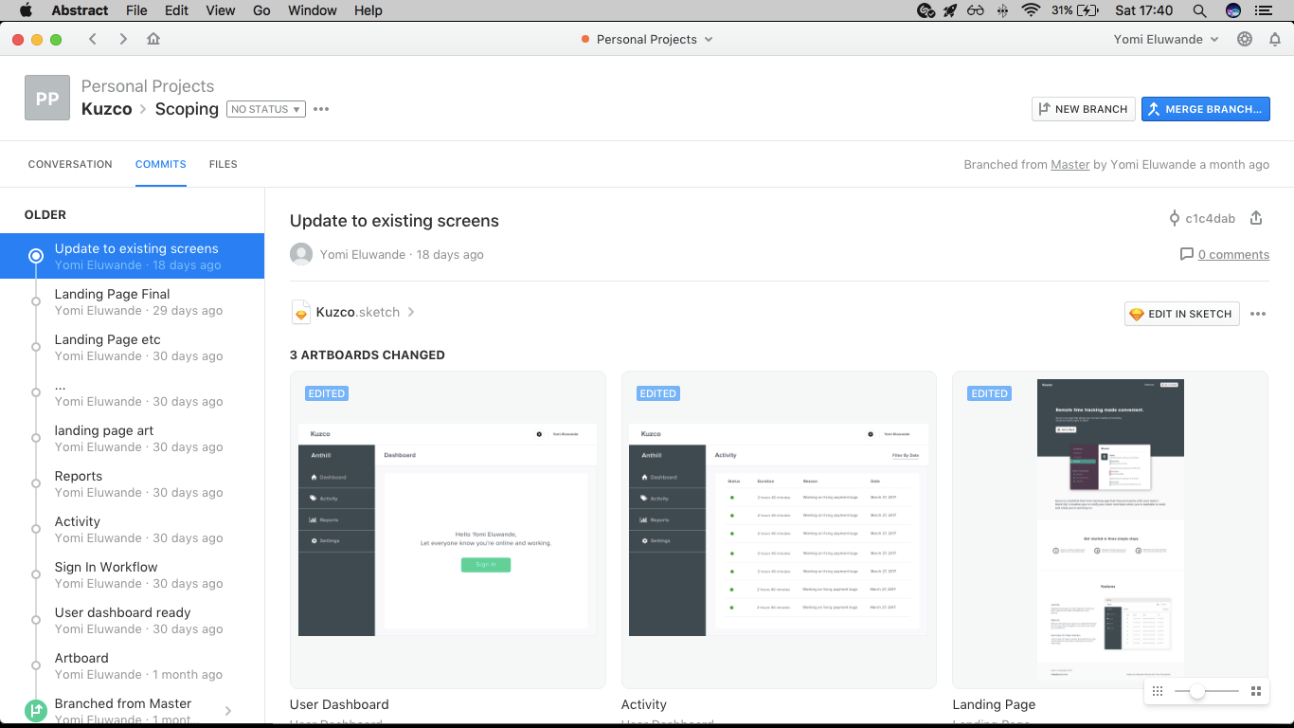Open Spotlight search in menu bar
Screen dimensions: 1294x728
coord(1199,10)
